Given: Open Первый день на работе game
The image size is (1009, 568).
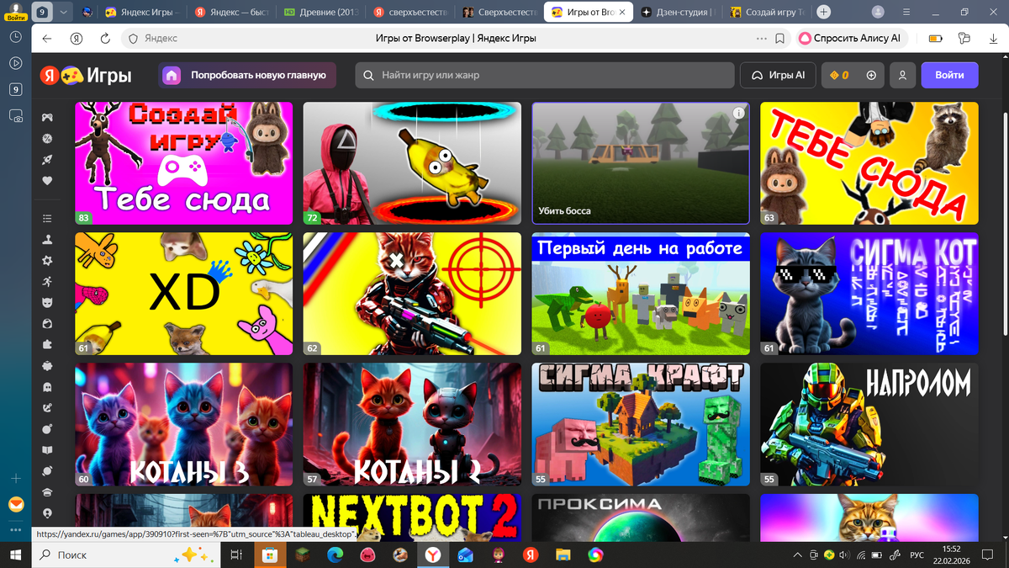Looking at the screenshot, I should click(640, 294).
